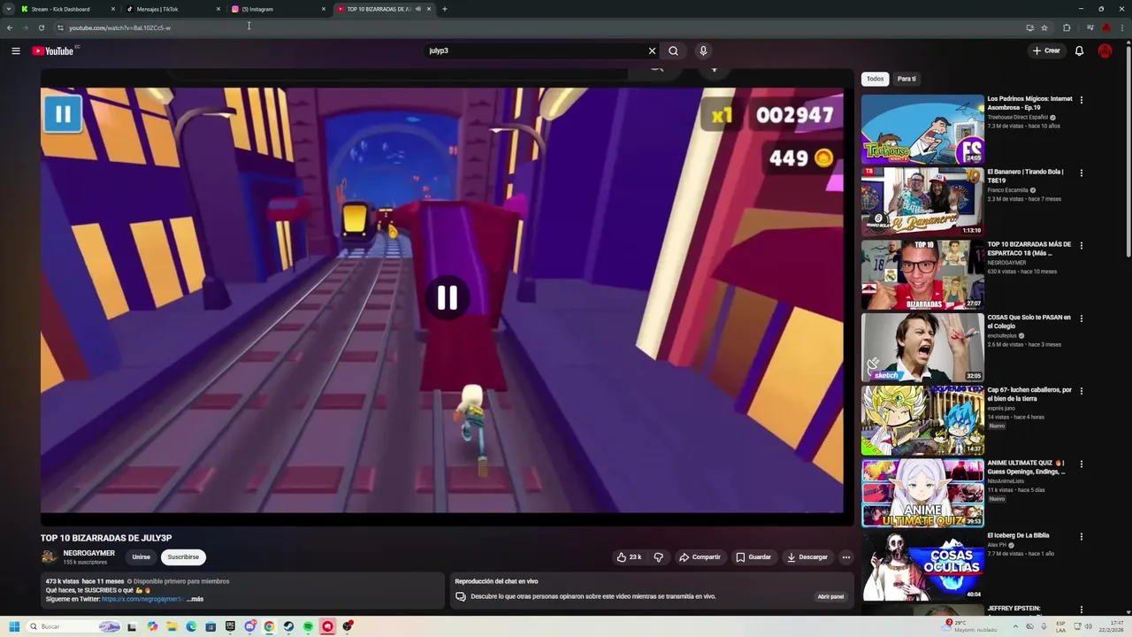
Task: Click the Crear button
Action: (x=1046, y=50)
